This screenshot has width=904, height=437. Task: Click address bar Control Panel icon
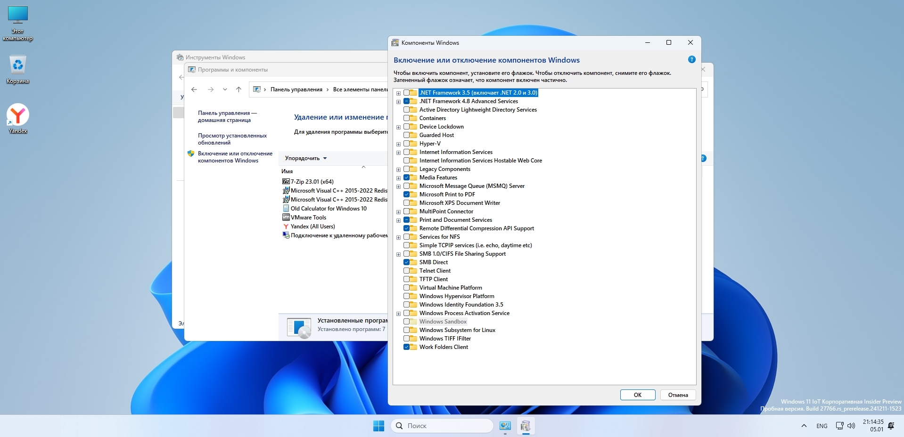pyautogui.click(x=257, y=89)
